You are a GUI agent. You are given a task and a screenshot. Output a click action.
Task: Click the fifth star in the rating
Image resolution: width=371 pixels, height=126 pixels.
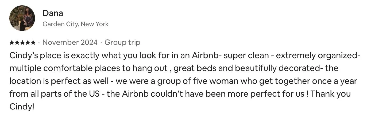(x=33, y=42)
